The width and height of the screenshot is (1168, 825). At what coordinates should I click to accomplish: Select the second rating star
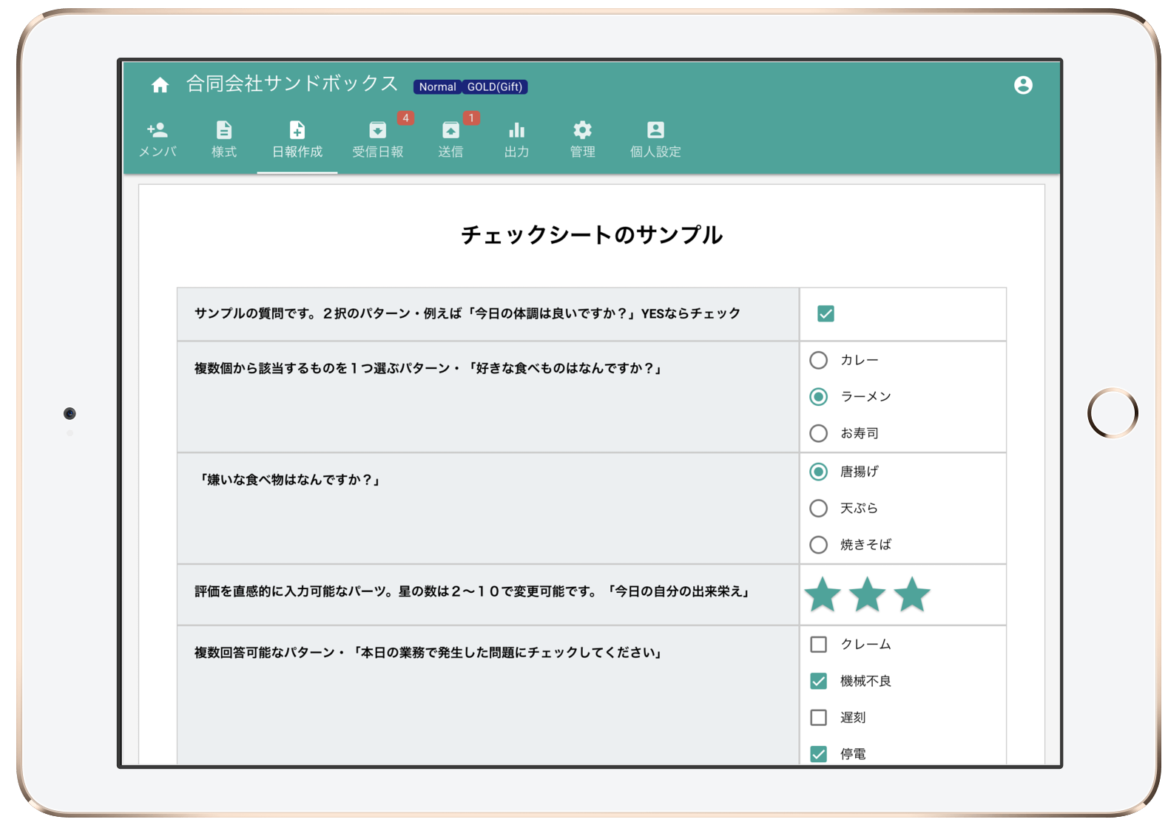click(x=868, y=594)
